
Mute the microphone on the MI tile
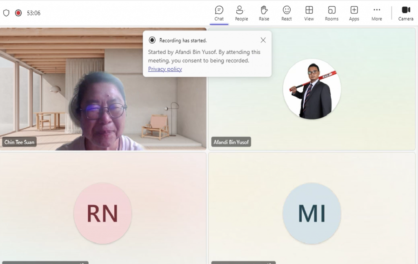coord(269,263)
